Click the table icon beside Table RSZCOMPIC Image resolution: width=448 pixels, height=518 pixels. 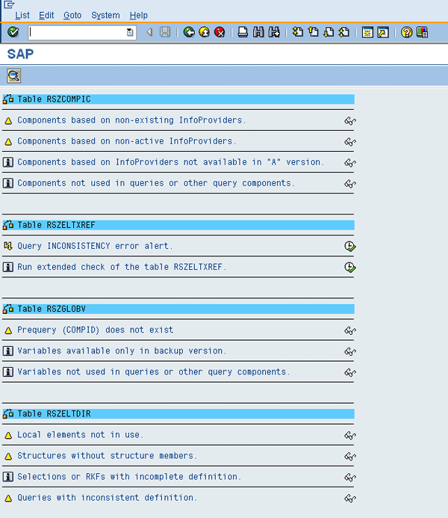pyautogui.click(x=8, y=99)
